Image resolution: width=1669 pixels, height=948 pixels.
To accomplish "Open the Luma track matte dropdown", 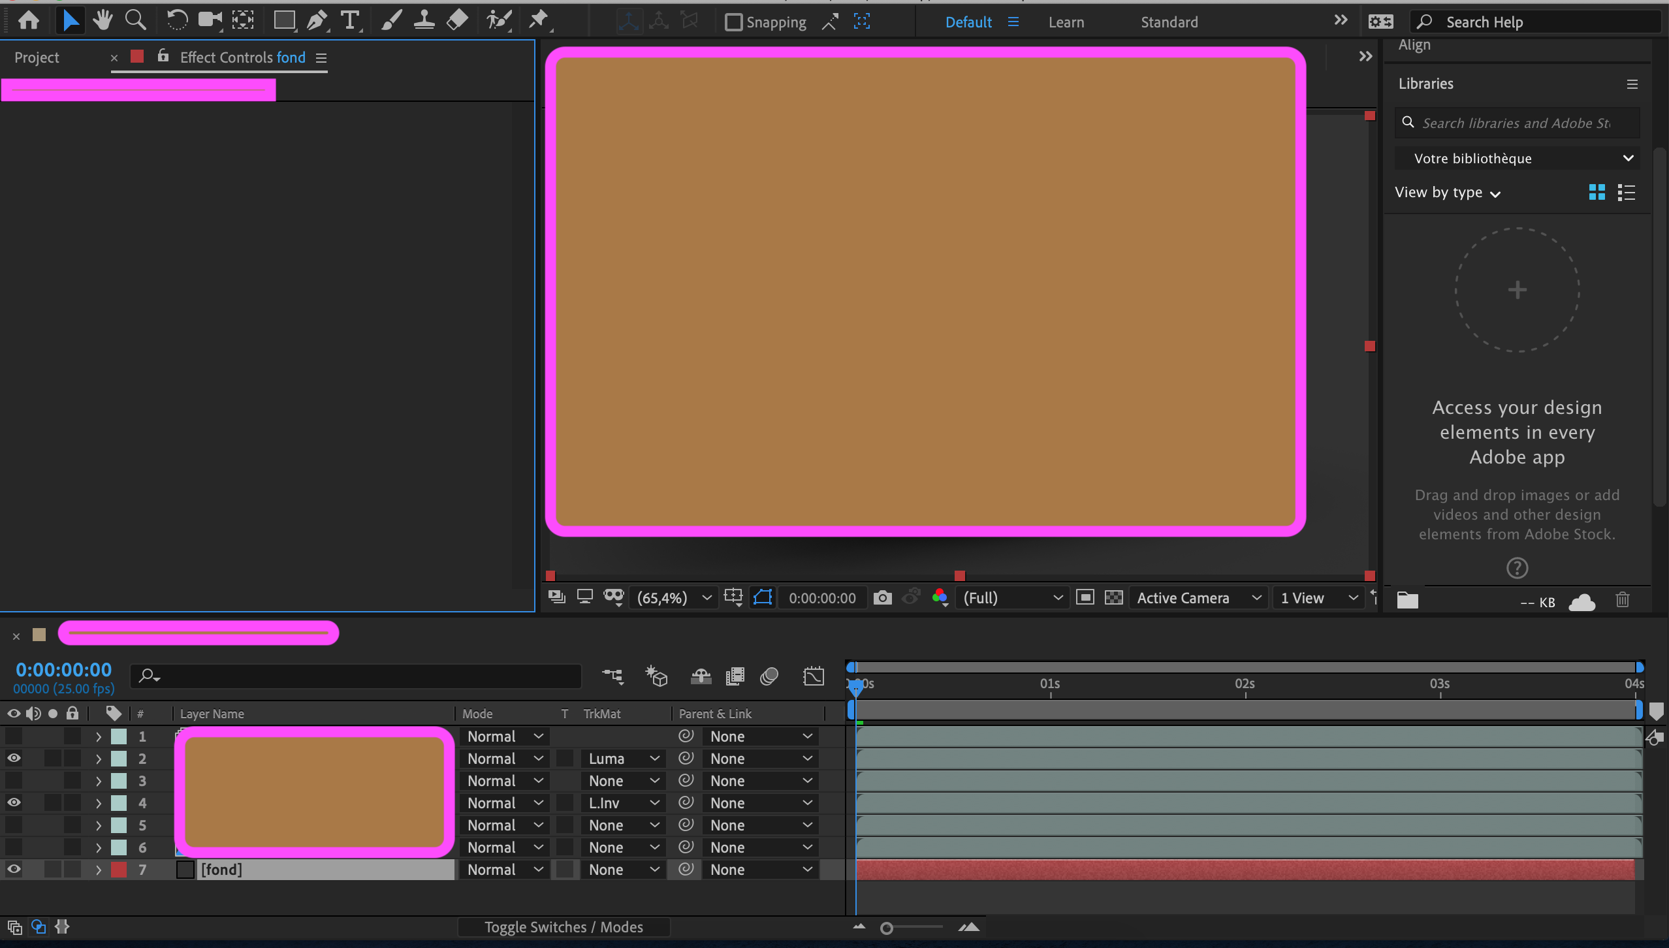I will [622, 758].
